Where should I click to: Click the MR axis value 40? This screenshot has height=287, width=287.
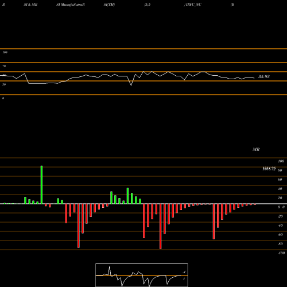pyautogui.click(x=280, y=189)
